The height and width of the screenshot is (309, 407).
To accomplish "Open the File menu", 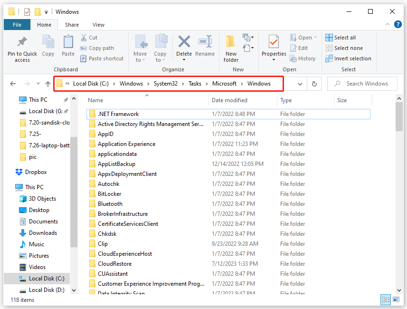I will pos(17,24).
